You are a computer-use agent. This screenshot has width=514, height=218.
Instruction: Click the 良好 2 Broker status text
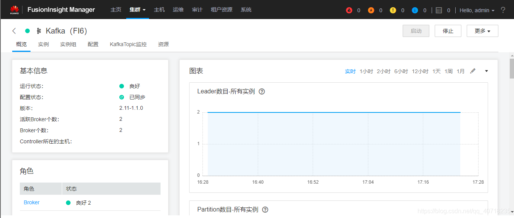[84, 203]
